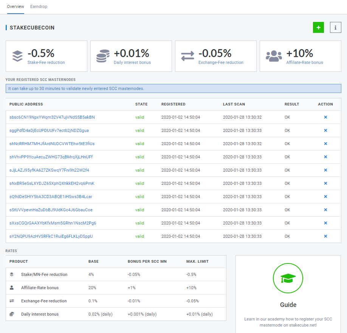Click the BONUS PER SCC MN column header
347x333 pixels.
pos(147,262)
